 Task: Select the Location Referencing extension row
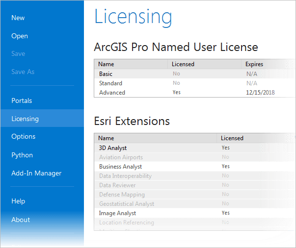(194, 223)
